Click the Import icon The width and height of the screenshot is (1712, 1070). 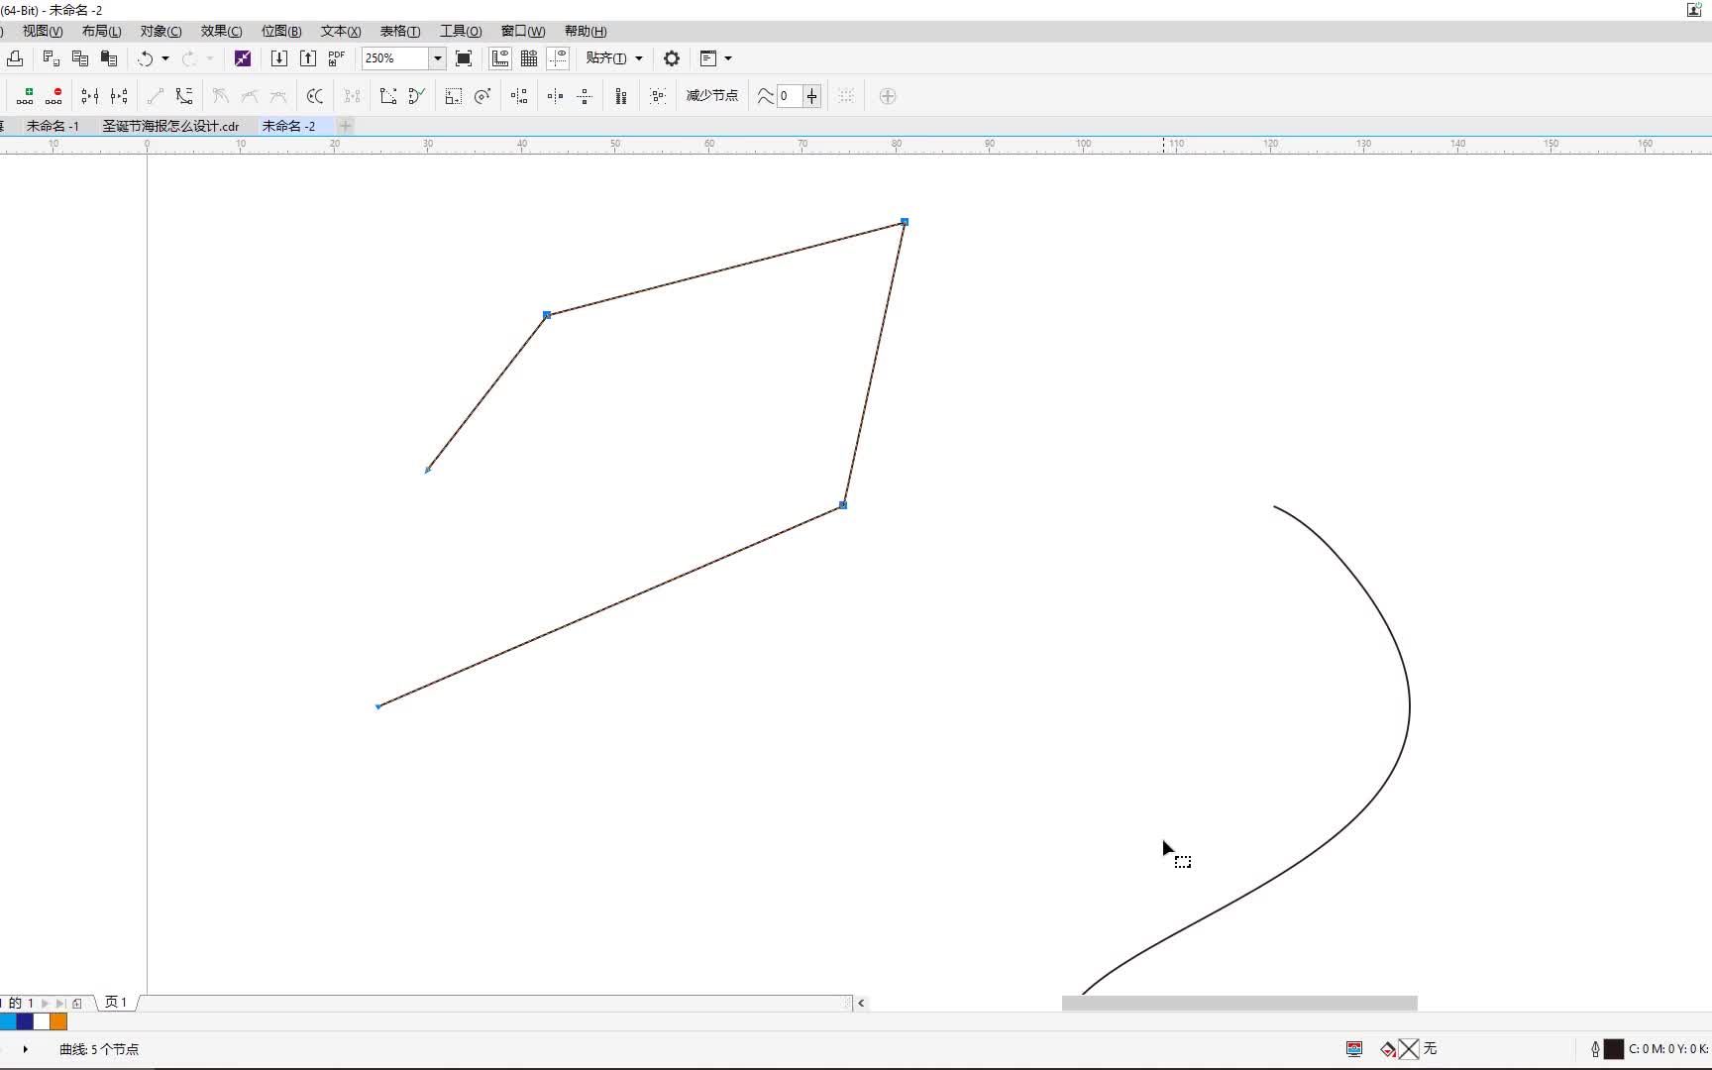(x=279, y=58)
